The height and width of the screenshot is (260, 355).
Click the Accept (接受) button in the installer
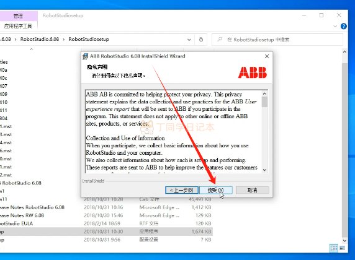(x=216, y=190)
